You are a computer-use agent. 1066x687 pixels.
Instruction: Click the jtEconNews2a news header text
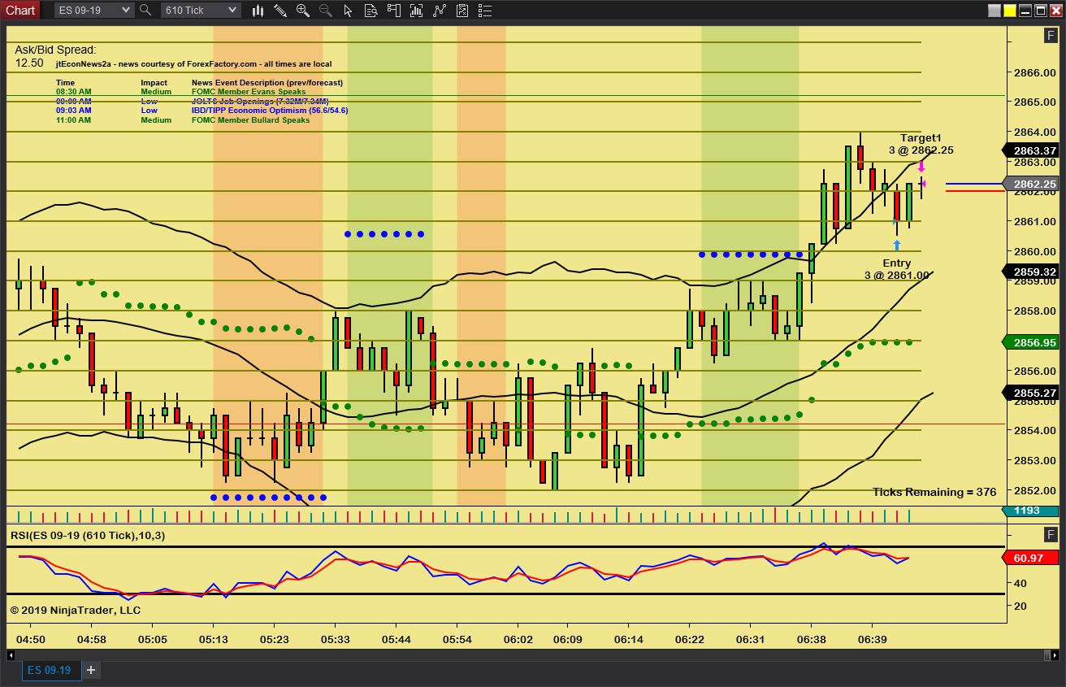(193, 64)
